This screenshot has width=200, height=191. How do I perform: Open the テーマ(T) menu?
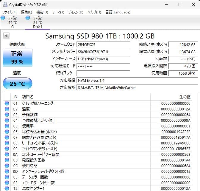[x=58, y=12]
